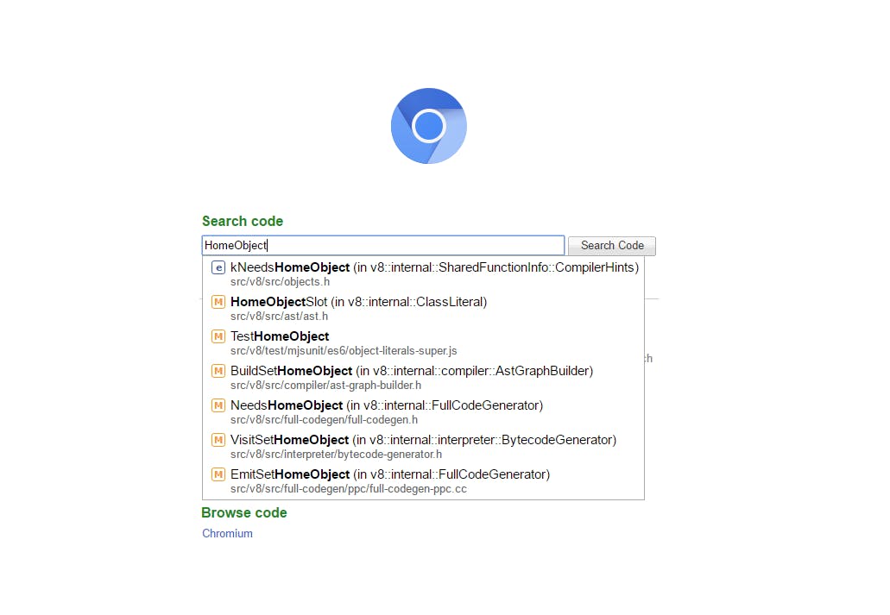
Task: Click the method icon beside NeedsHomeObject
Action: [218, 405]
